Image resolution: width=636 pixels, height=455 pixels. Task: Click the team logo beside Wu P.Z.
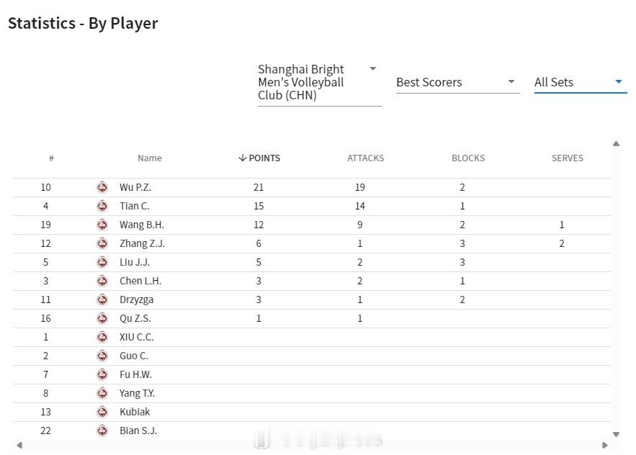(x=102, y=187)
